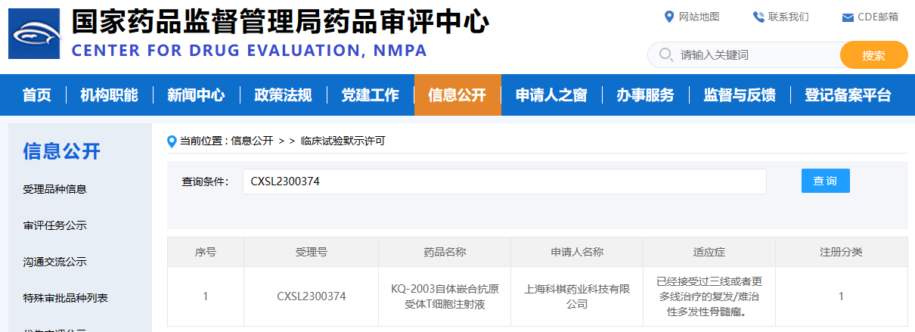Viewport: 915px width, 332px height.
Task: Open 登记备案平台 in the navigation bar
Action: click(x=847, y=95)
